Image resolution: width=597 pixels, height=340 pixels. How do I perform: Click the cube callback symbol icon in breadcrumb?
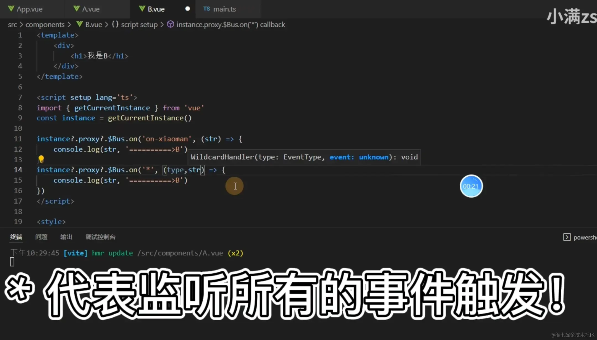[x=171, y=24]
